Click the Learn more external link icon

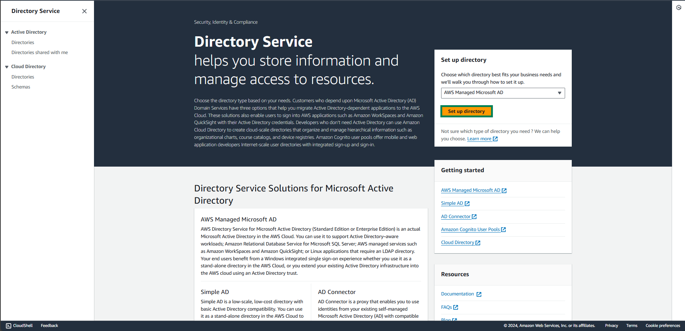[x=495, y=139]
